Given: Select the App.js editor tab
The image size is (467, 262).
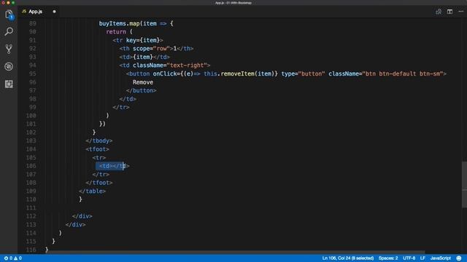Looking at the screenshot, I should pyautogui.click(x=35, y=12).
